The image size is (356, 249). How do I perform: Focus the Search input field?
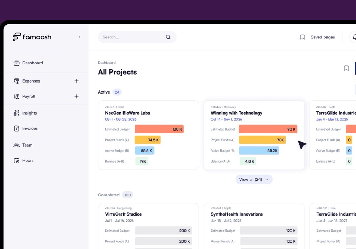click(137, 37)
